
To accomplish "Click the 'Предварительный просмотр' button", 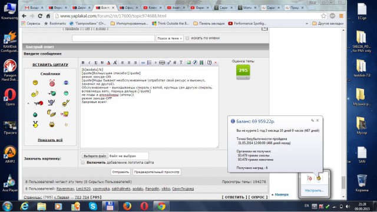I will [157, 172].
